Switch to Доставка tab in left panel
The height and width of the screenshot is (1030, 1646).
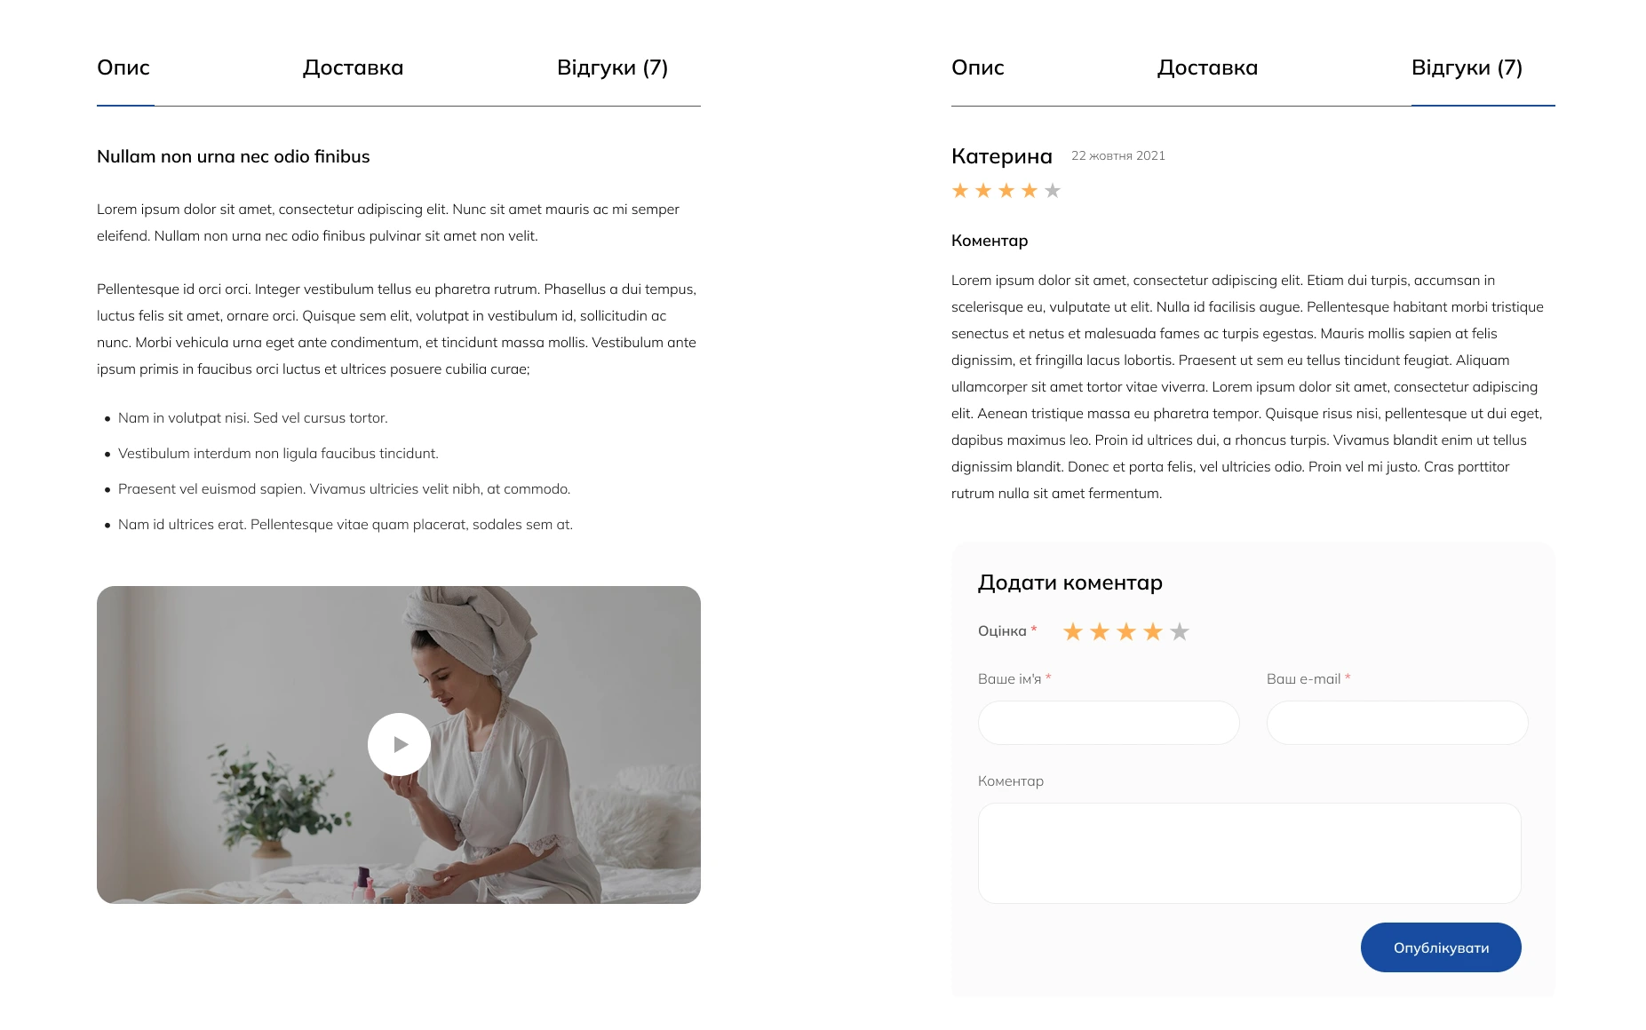coord(353,67)
